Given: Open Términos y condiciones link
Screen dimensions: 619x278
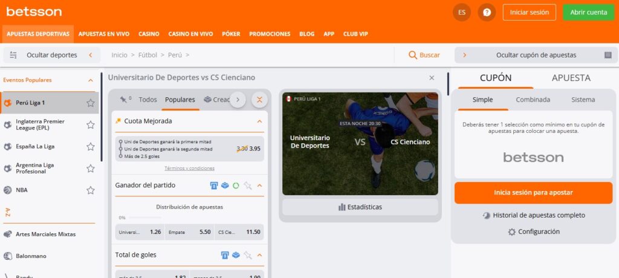Looking at the screenshot, I should point(189,169).
